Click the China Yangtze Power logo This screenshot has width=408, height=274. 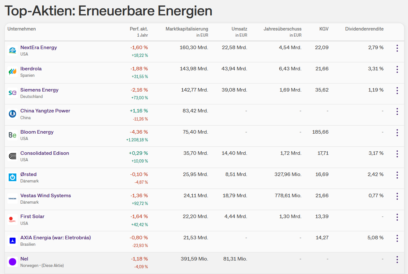pyautogui.click(x=13, y=114)
